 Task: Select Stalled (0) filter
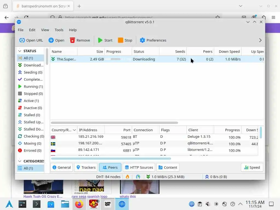31,115
